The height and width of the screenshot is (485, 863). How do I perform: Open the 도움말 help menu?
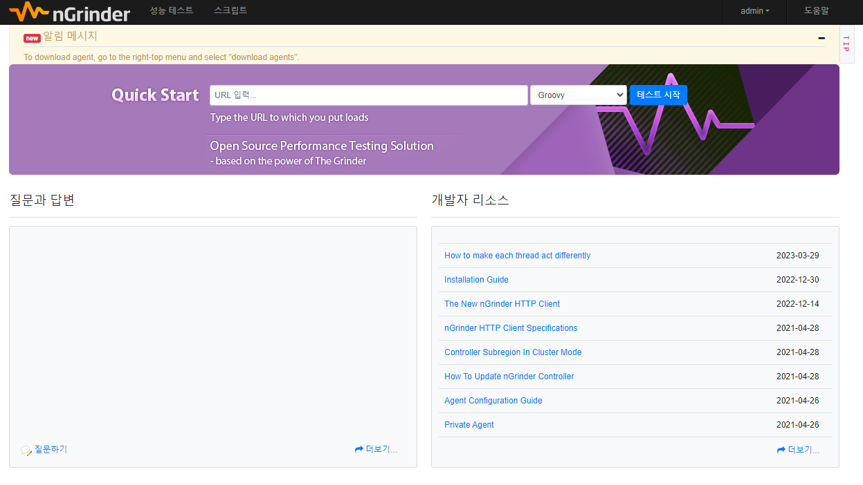pyautogui.click(x=817, y=10)
